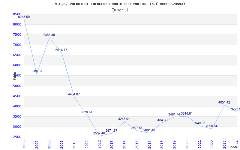
Task: Click x-axis year 2016
Action: 137,145
